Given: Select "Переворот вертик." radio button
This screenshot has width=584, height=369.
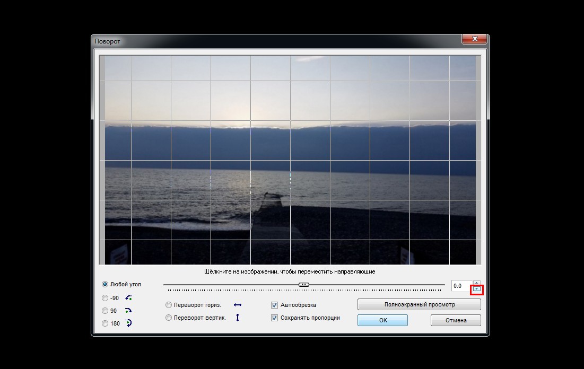Looking at the screenshot, I should tap(169, 318).
